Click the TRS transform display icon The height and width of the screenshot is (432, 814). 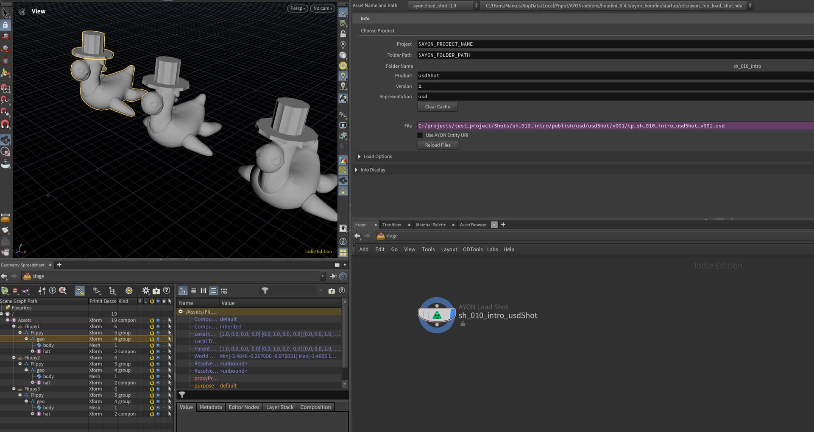click(x=224, y=291)
